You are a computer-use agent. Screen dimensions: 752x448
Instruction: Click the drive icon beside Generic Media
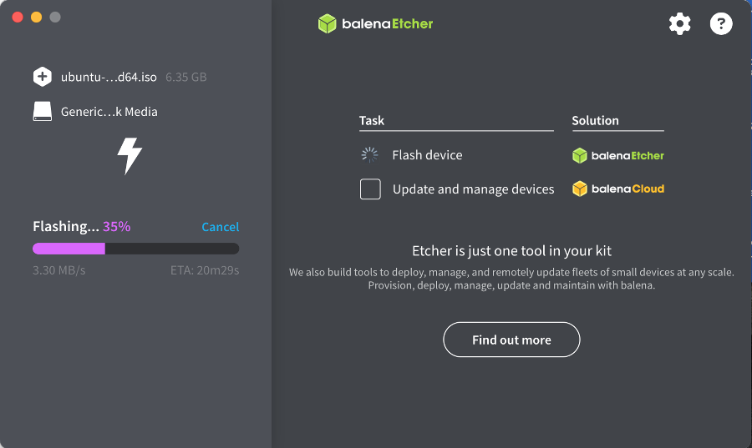(43, 111)
